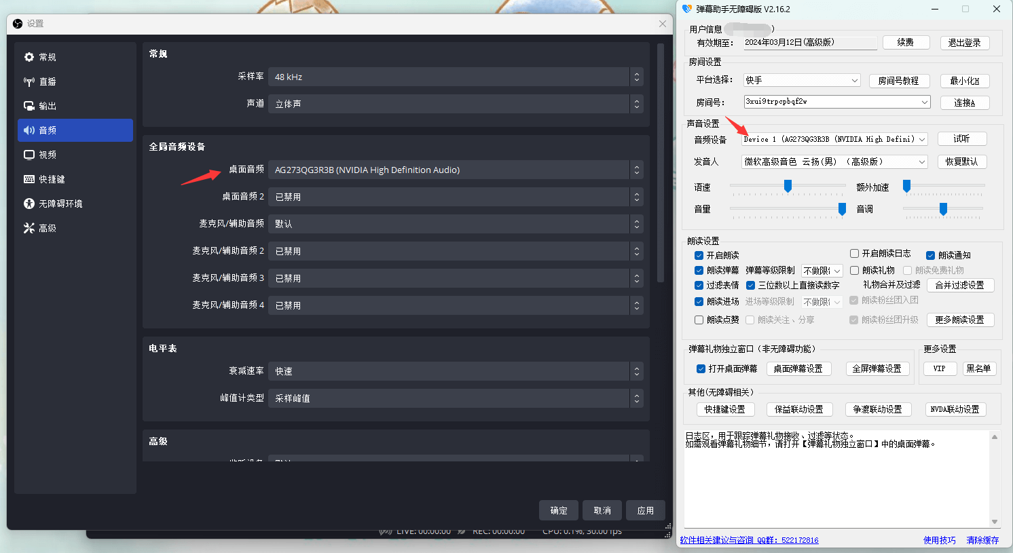Click the 恢复默认 button
The height and width of the screenshot is (553, 1013).
(x=962, y=161)
